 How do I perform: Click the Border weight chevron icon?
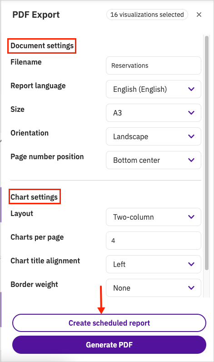click(191, 288)
